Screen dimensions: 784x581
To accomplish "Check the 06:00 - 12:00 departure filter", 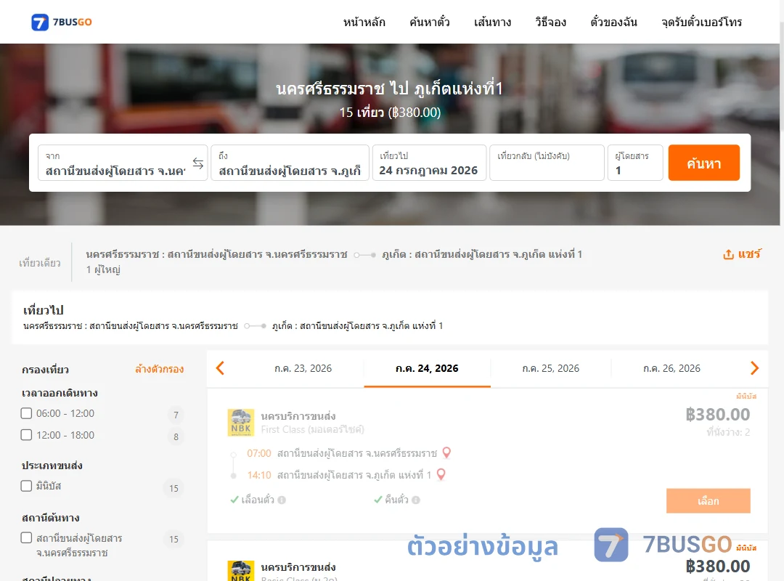I will coord(27,413).
